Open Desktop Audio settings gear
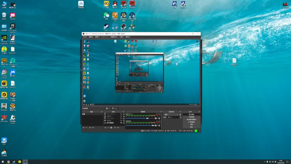The image size is (291, 164). click(159, 125)
